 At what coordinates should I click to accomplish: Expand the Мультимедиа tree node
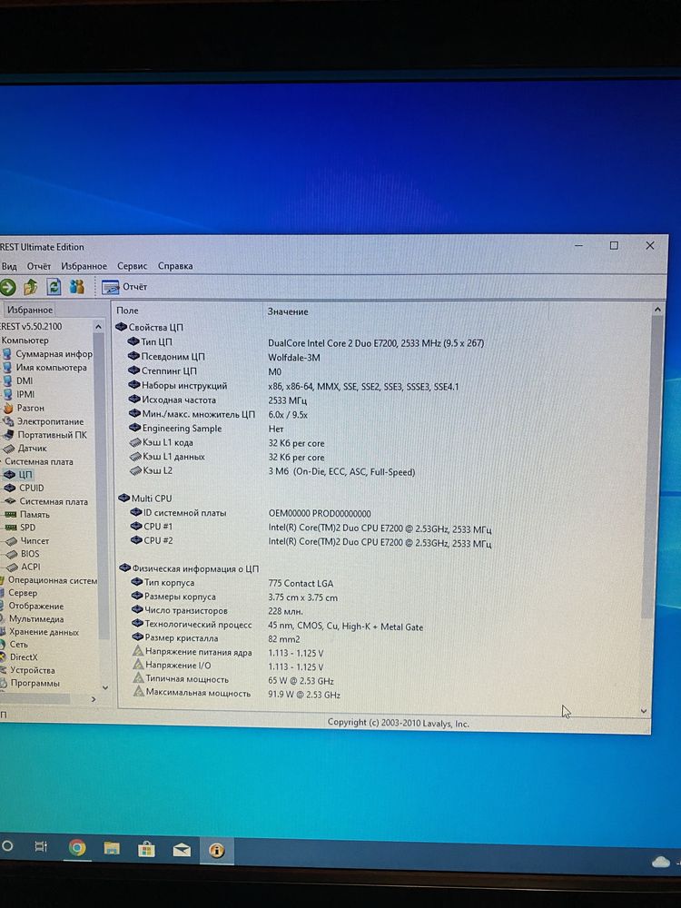click(33, 619)
